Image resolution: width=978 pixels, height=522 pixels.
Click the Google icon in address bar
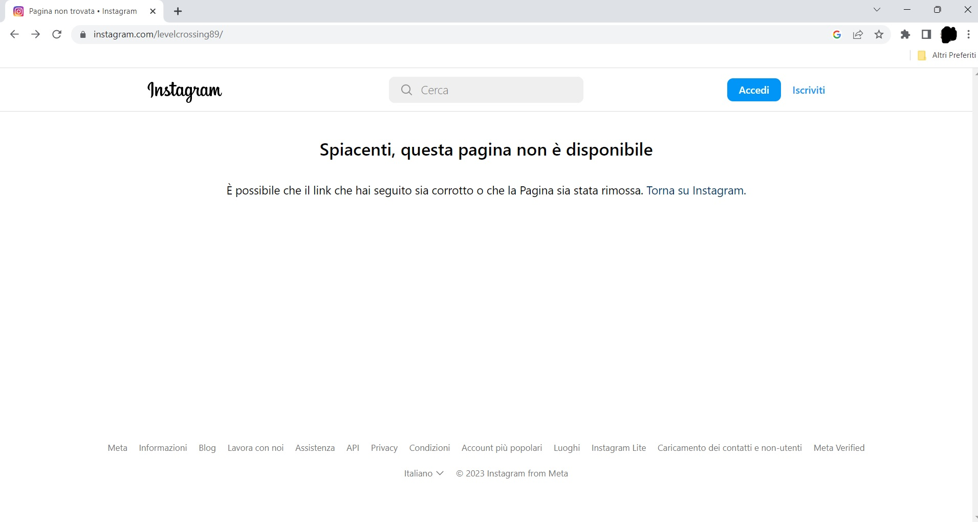coord(837,34)
